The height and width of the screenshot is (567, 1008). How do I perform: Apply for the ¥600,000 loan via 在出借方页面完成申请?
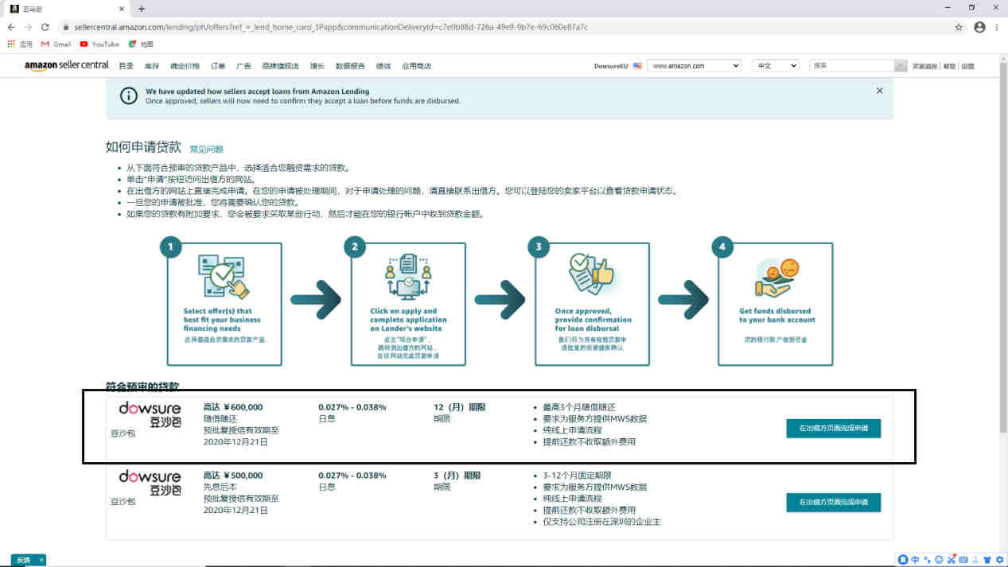click(833, 428)
